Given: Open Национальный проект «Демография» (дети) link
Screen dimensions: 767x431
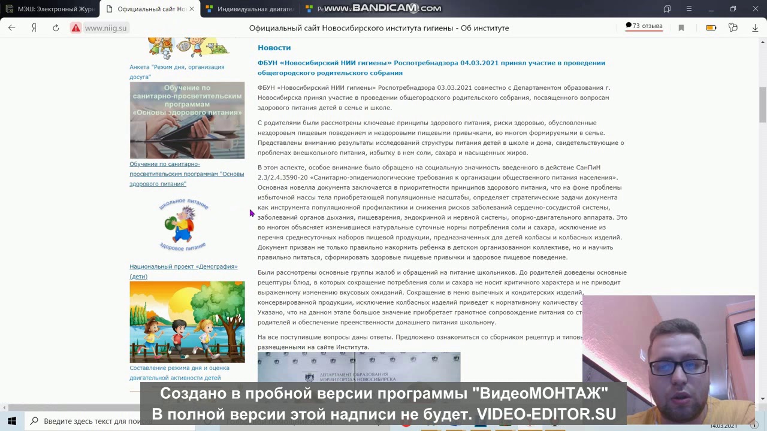Looking at the screenshot, I should (183, 271).
